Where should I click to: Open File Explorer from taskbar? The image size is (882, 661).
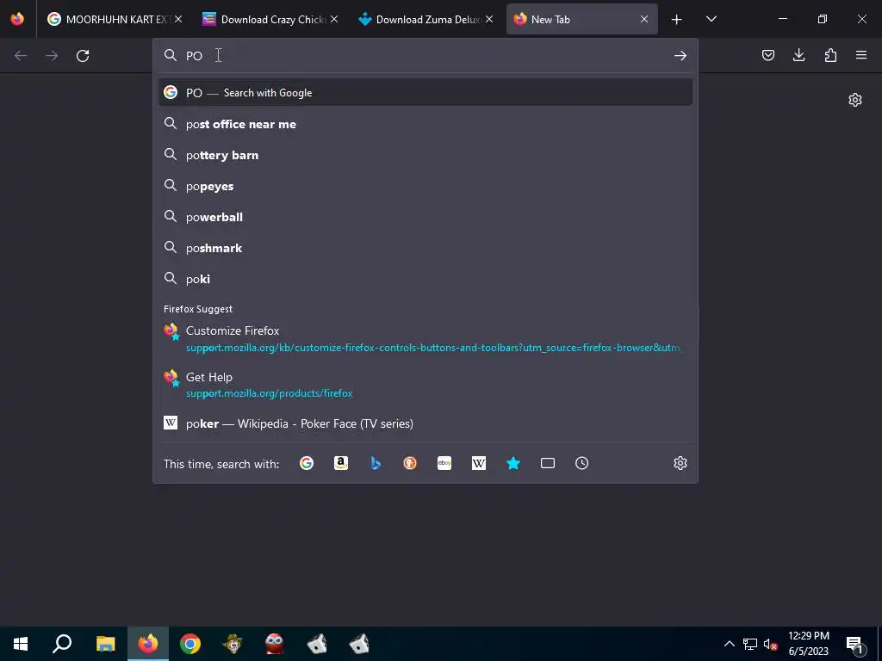tap(105, 644)
